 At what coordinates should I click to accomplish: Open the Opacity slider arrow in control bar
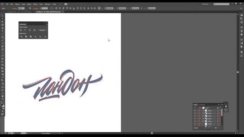(x=26, y=8)
